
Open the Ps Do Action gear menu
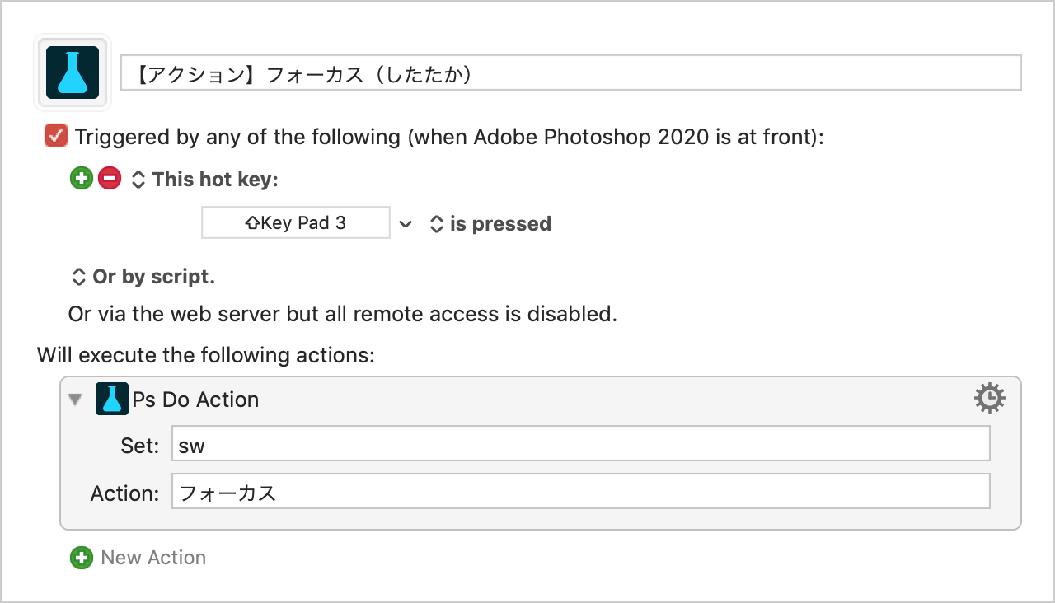[x=990, y=399]
